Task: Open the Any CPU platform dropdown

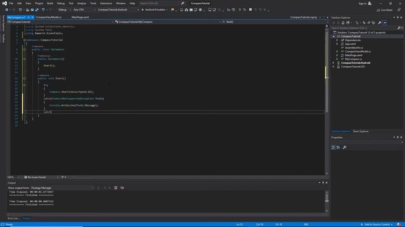Action: tap(84, 10)
